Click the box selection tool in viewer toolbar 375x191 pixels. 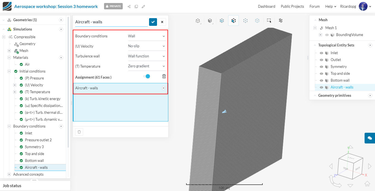(269, 21)
